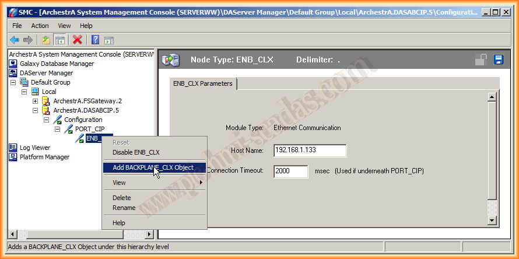
Task: Collapse the Default Group tree node
Action: 13,82
